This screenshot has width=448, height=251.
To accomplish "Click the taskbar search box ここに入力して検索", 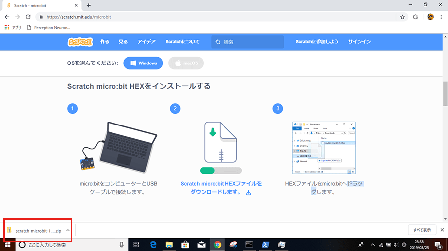I will pos(72,245).
